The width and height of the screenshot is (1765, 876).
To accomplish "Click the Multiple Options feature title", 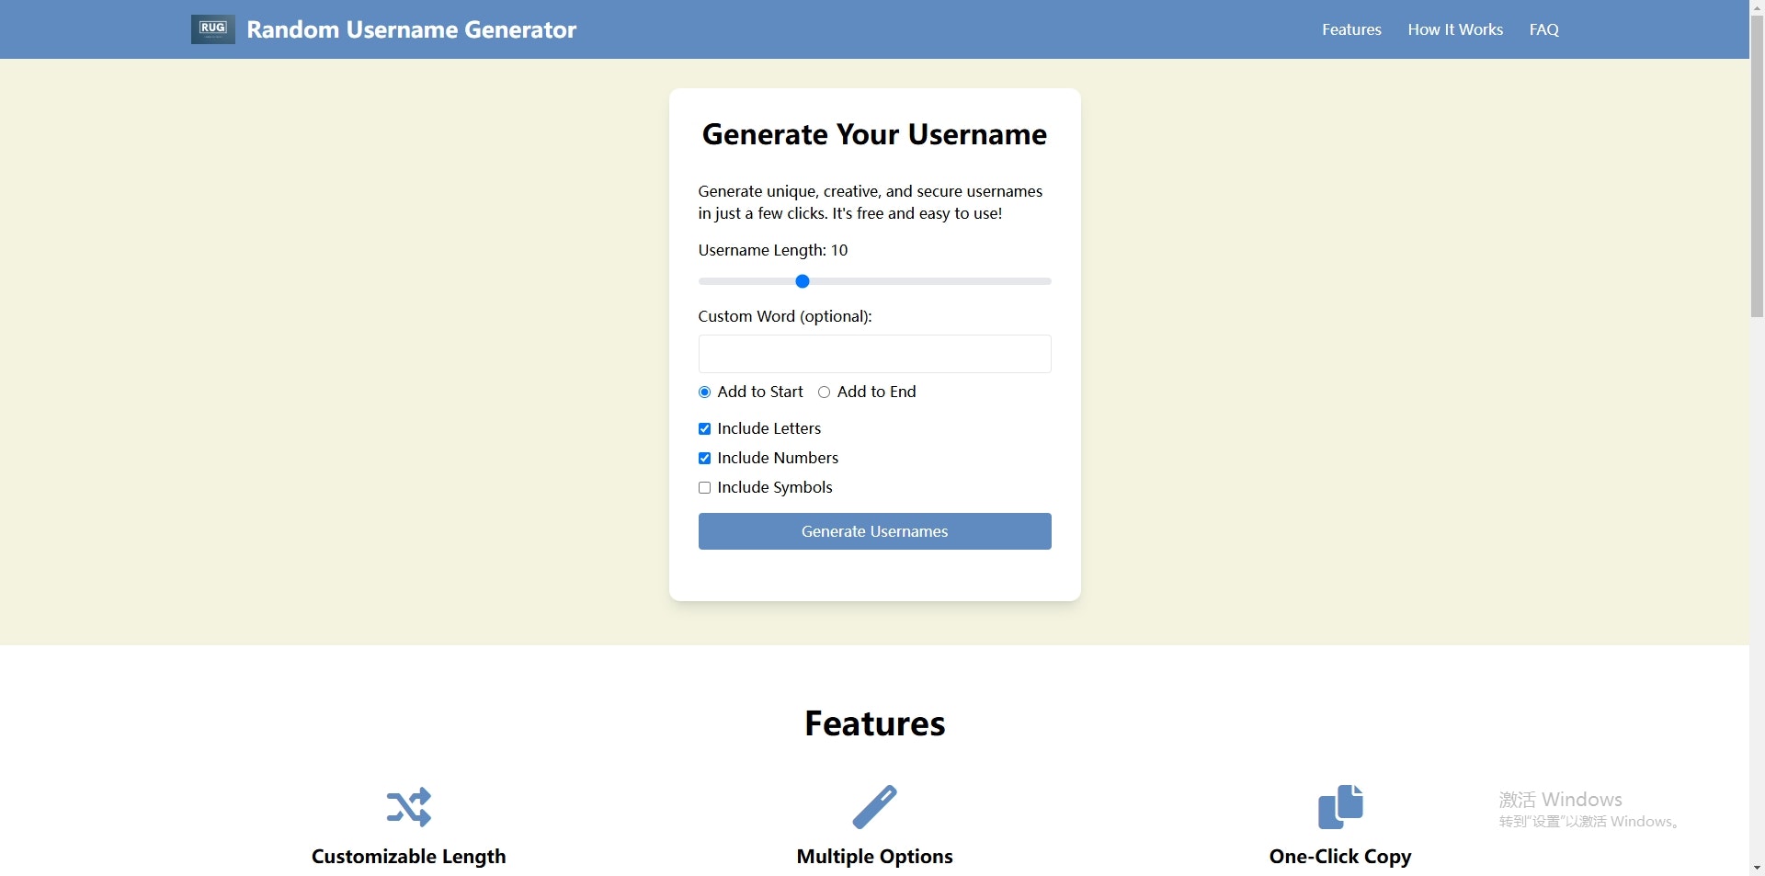I will click(874, 857).
